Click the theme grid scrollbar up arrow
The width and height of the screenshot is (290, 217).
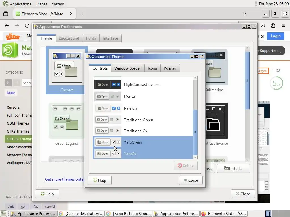(x=247, y=48)
